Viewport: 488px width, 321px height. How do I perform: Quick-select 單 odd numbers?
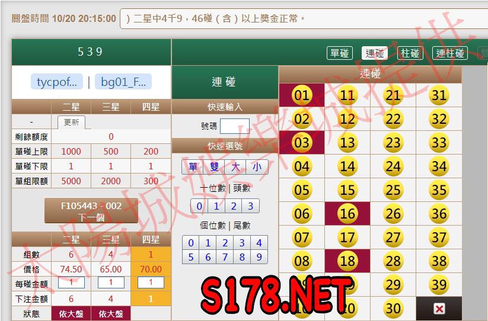[193, 167]
